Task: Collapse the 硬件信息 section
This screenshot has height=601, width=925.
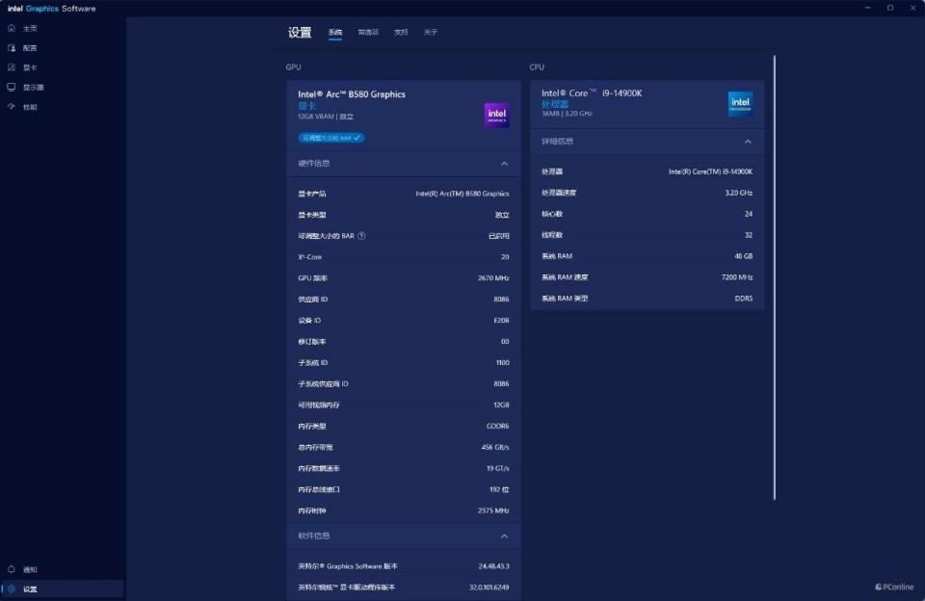Action: point(504,163)
